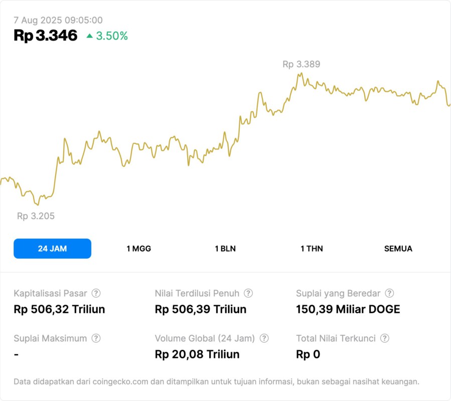Select the SEMUA time range
The image size is (451, 401).
pos(398,249)
